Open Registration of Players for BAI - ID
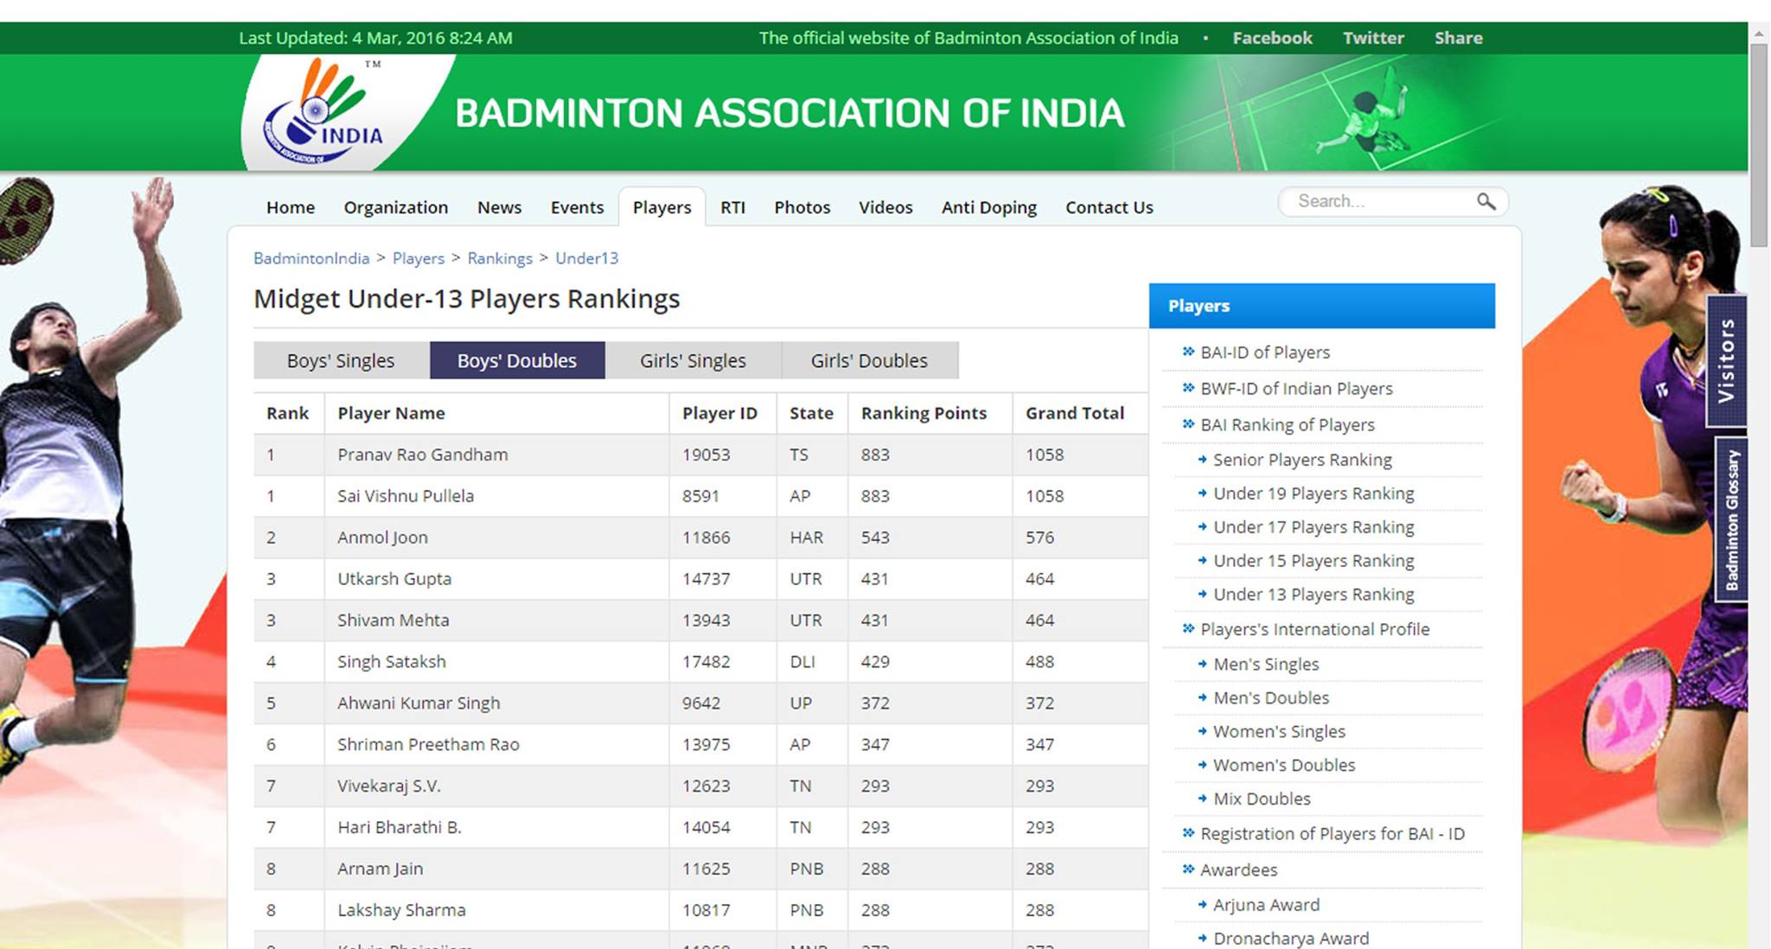 click(x=1333, y=834)
